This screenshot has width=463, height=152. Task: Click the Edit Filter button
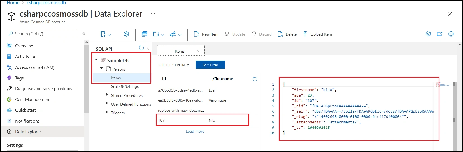pos(210,65)
